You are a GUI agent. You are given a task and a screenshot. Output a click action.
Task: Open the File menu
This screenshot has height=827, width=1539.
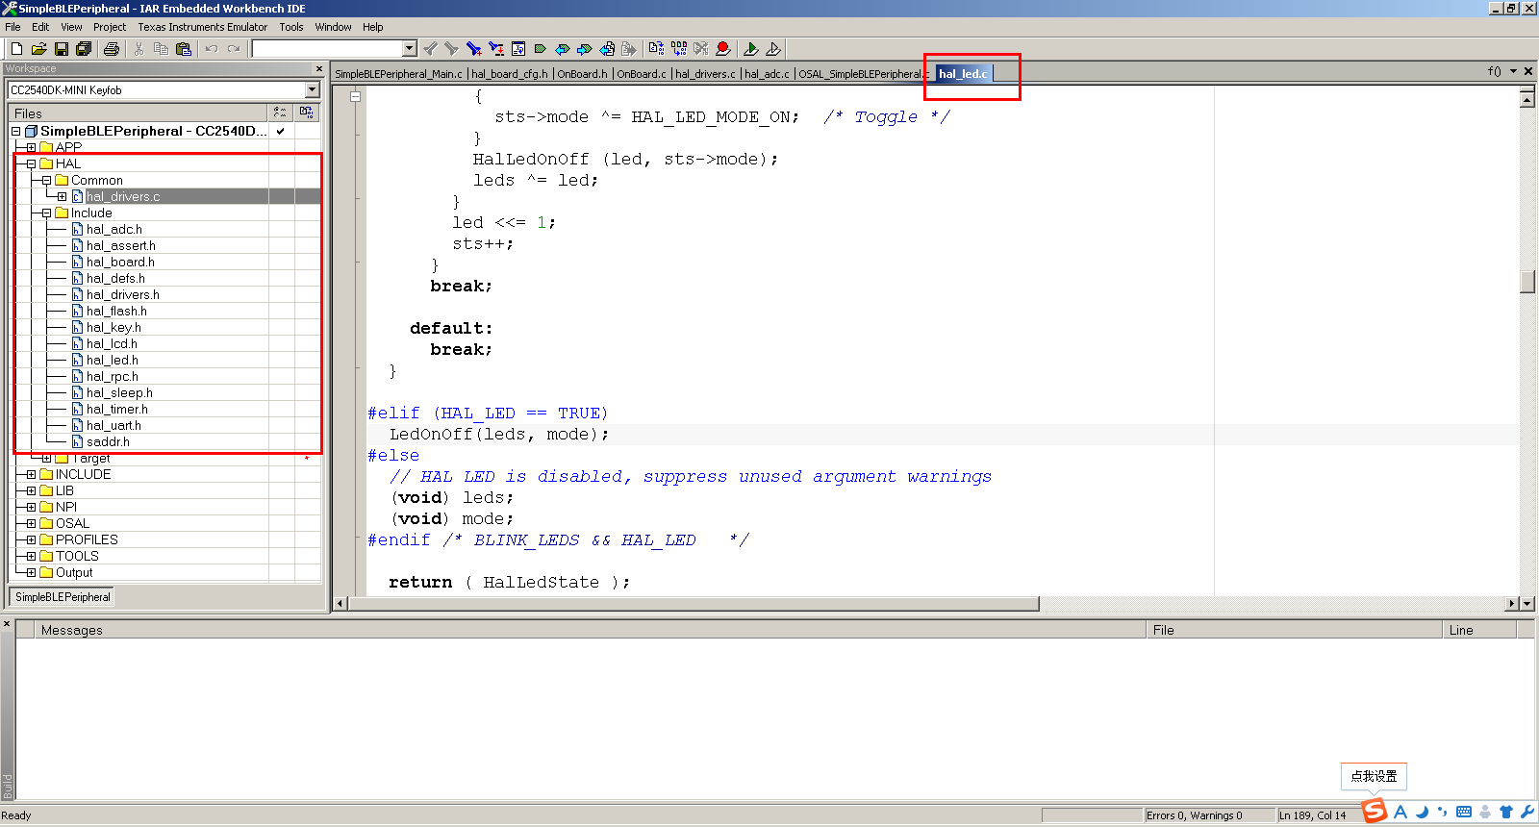(x=13, y=27)
